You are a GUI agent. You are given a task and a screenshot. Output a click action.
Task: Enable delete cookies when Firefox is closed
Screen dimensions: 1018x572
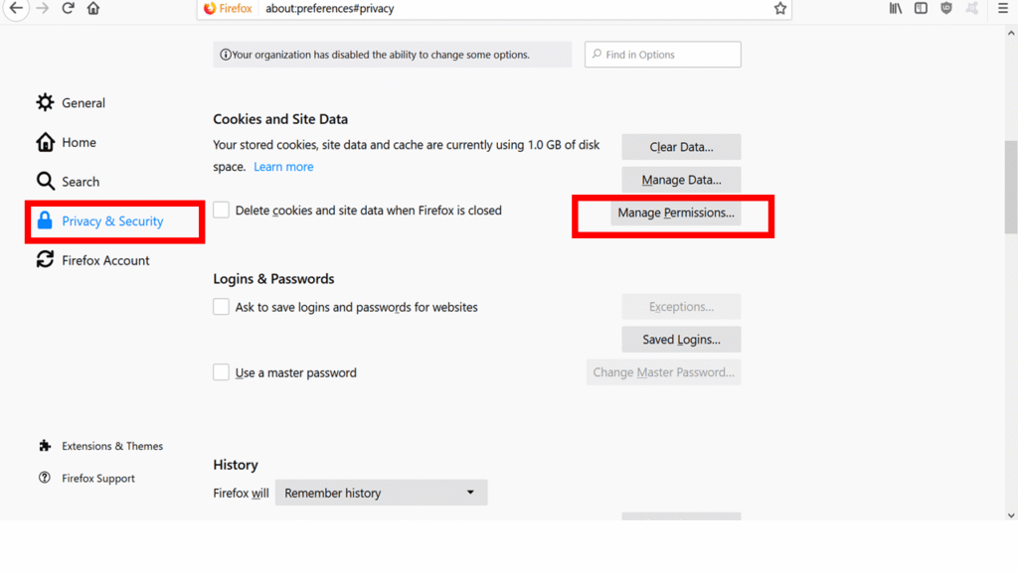[221, 211]
